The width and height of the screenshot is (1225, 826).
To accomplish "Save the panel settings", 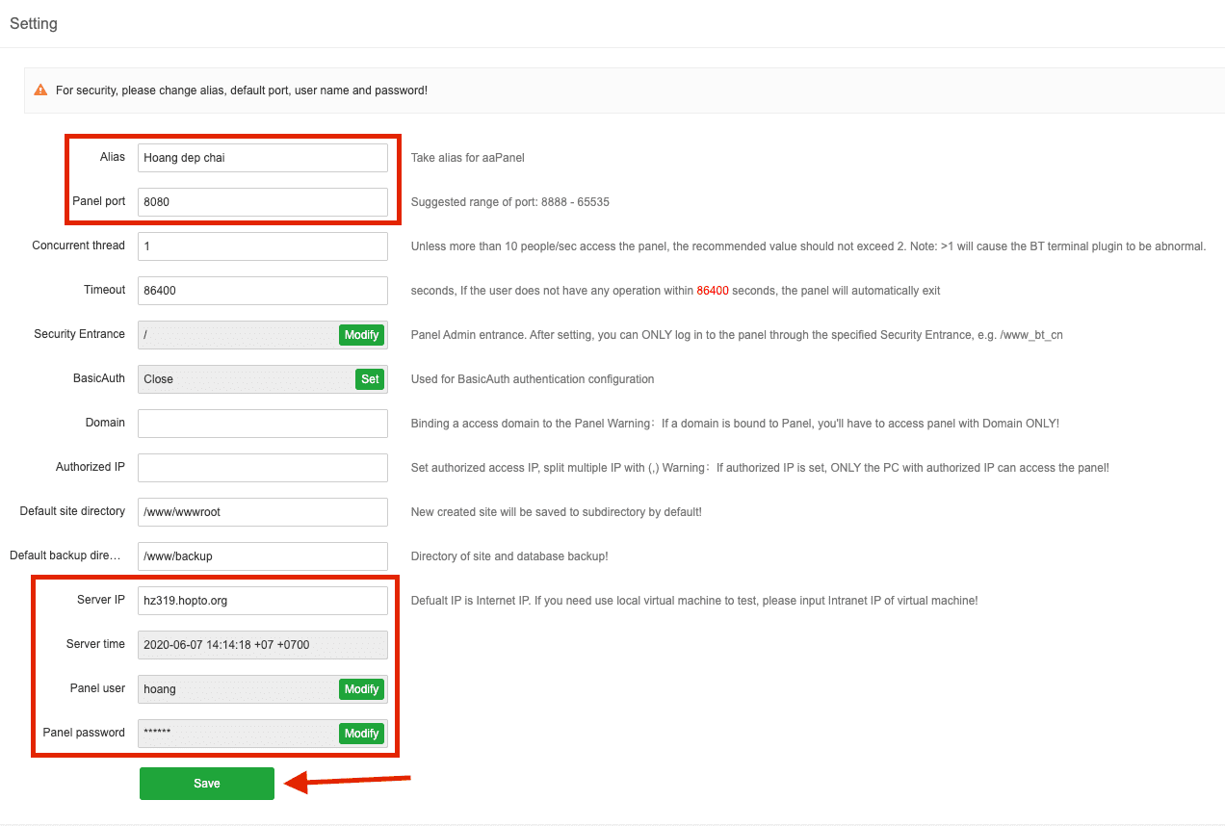I will coord(206,784).
